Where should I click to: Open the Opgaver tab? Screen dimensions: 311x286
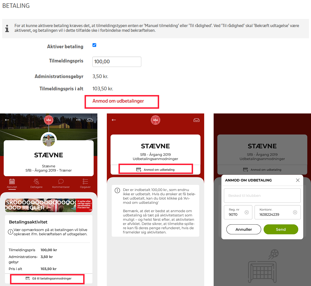[85, 183]
